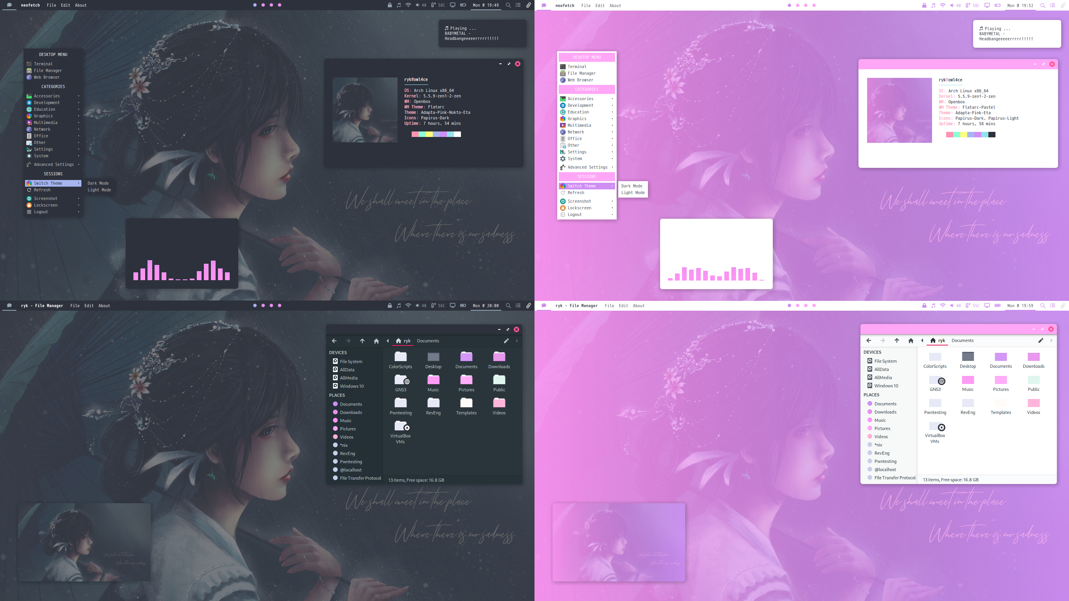This screenshot has height=601, width=1069.
Task: Click Documents path button in dark file manager
Action: coord(428,341)
